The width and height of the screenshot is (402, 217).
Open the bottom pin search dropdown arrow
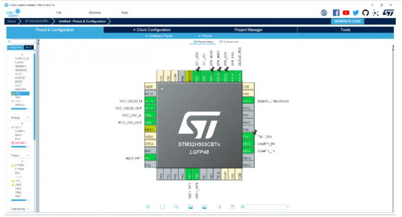[x=287, y=207]
